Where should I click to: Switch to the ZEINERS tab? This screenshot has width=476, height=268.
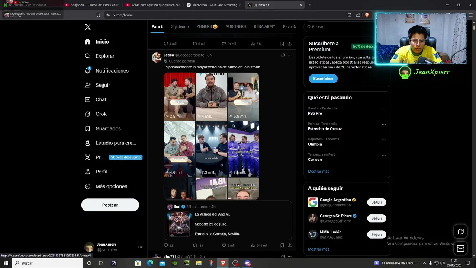click(x=207, y=26)
